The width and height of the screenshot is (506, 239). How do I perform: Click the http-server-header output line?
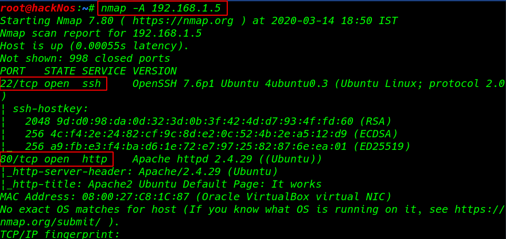coord(139,171)
